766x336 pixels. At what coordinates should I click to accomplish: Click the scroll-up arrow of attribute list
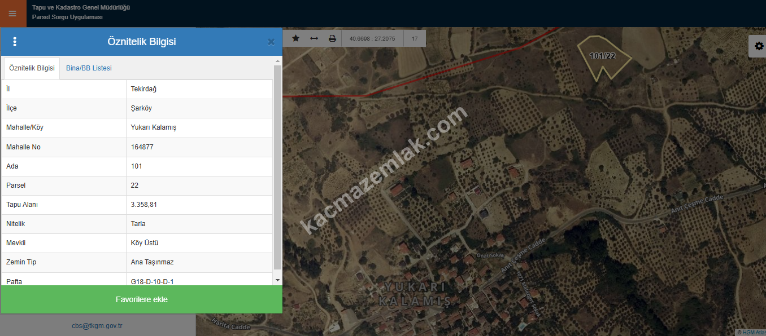(x=277, y=61)
